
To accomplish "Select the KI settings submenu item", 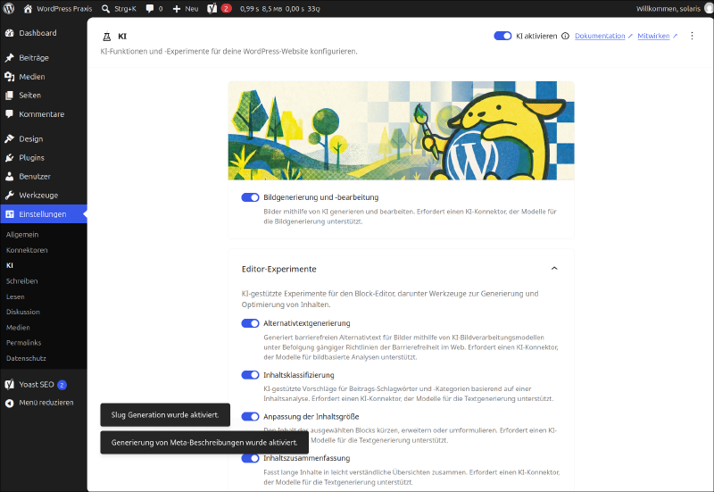I will [x=10, y=265].
